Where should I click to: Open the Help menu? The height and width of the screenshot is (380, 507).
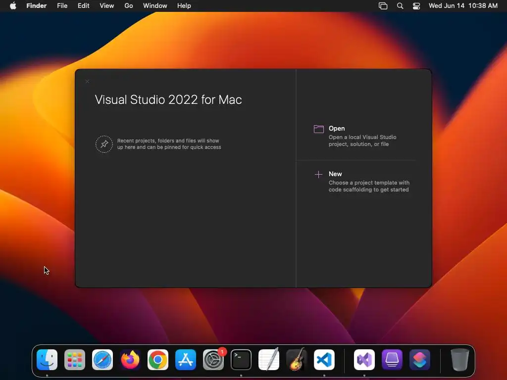coord(184,6)
